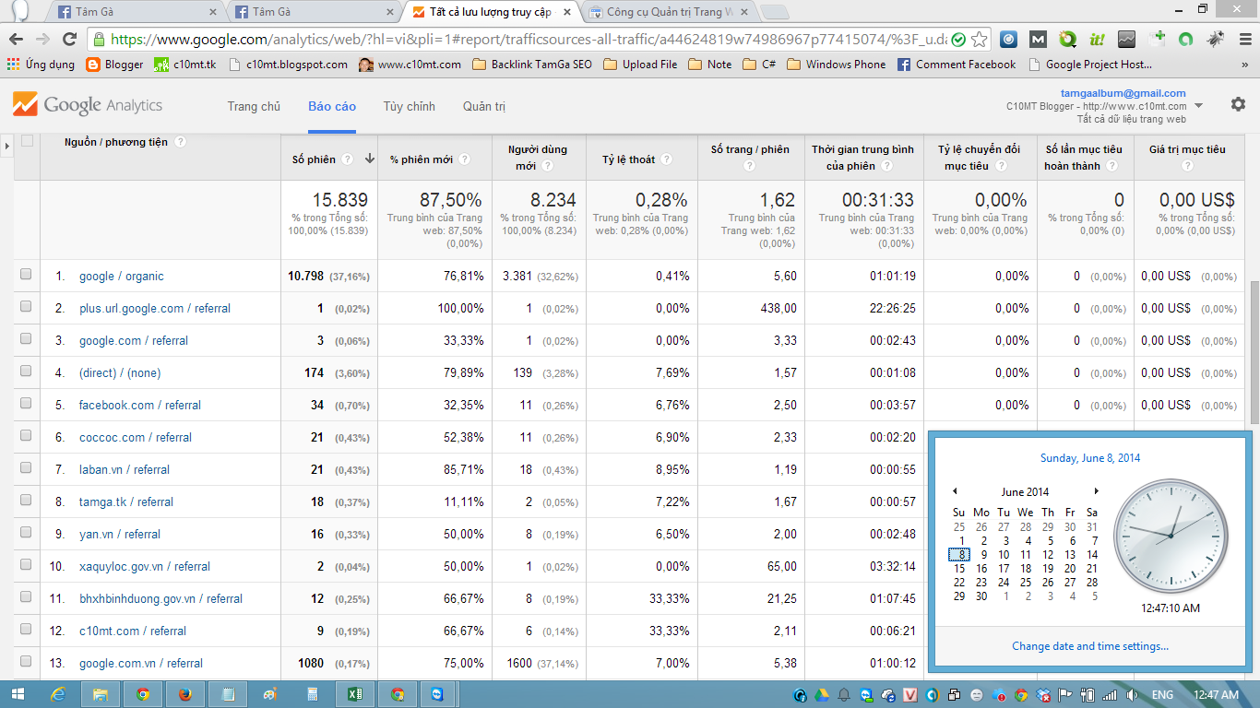Open help icon beside '% phiên mới' header
The height and width of the screenshot is (708, 1260).
465,159
